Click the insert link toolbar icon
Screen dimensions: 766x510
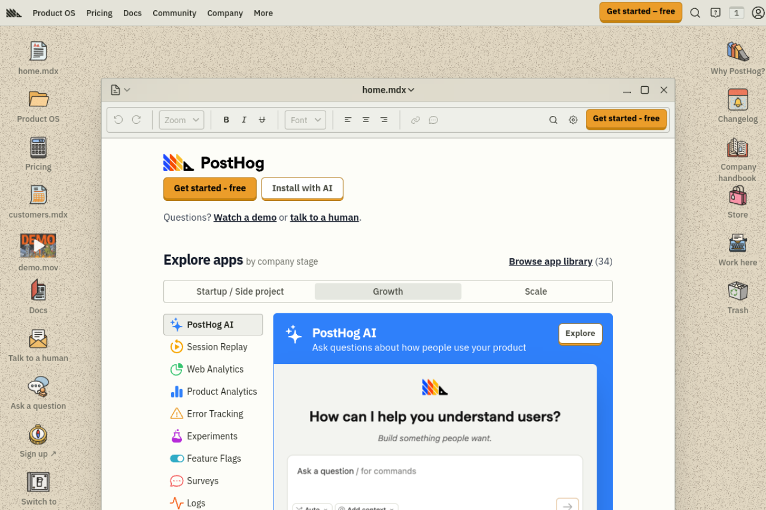(415, 120)
